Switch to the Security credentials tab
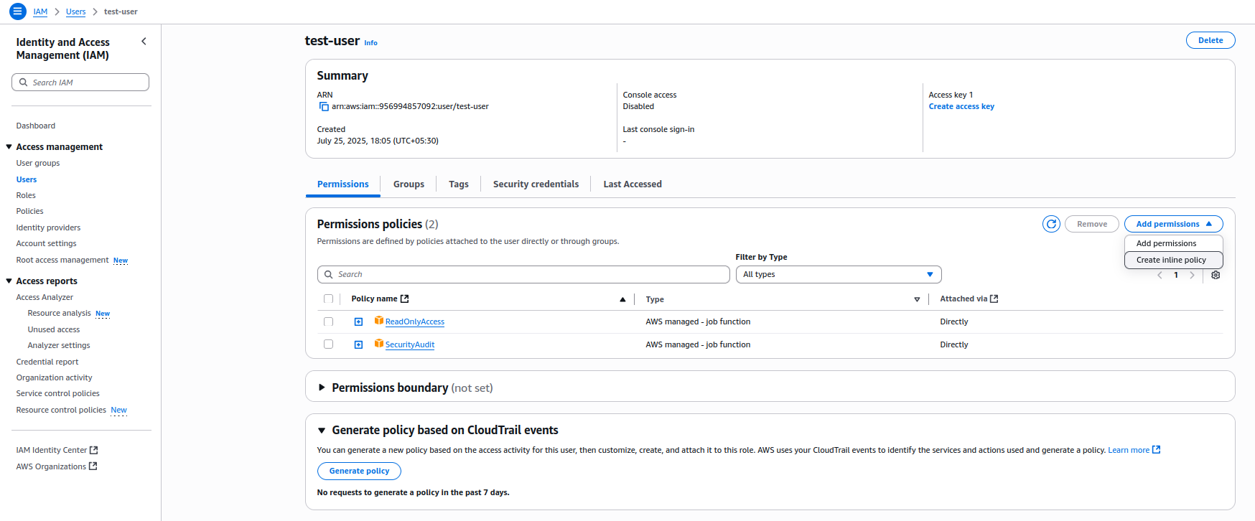Screen dimensions: 1255x521 tap(536, 184)
